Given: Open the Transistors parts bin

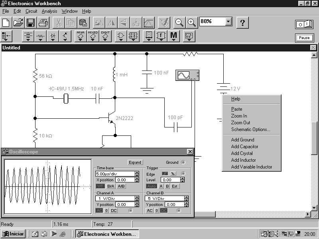Looking at the screenshot, I should 65,36.
